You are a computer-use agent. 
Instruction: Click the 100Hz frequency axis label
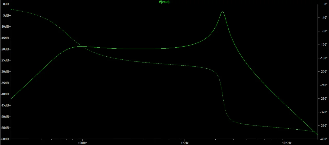82,143
